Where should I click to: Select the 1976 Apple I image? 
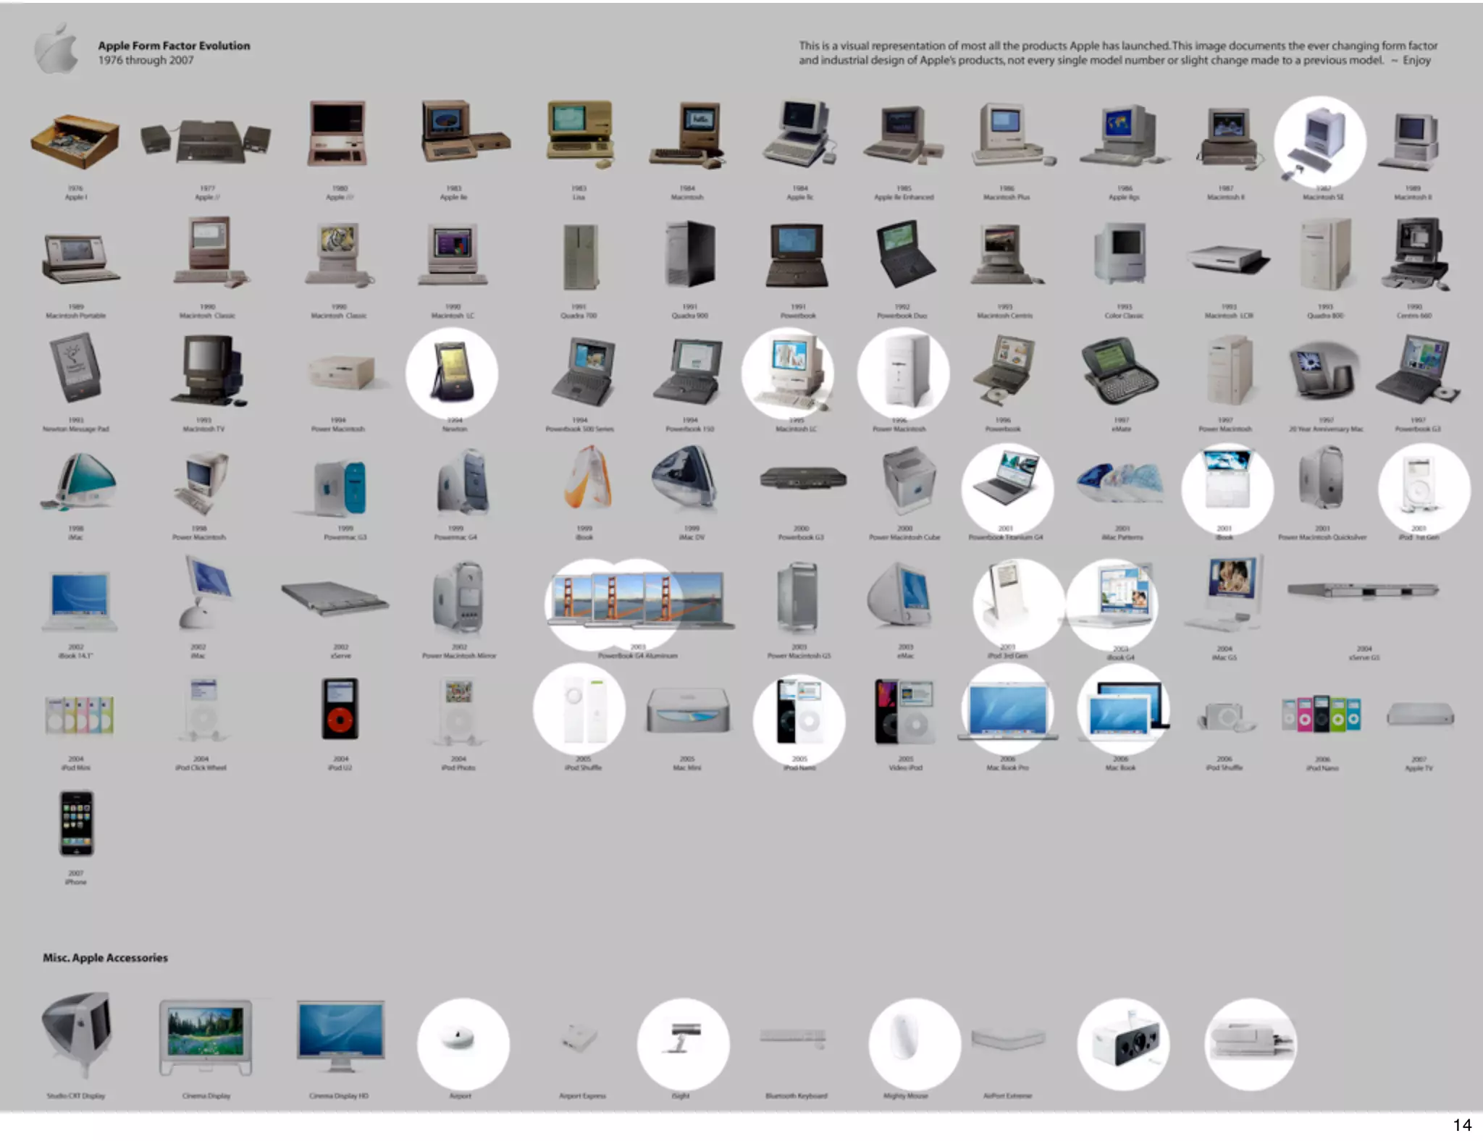coord(75,140)
